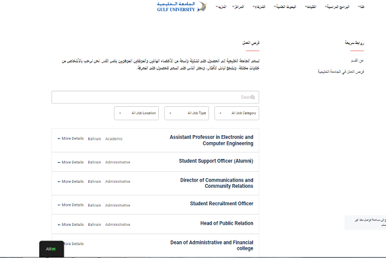Expand the All Job Location dropdown
Screen dimensions: 386x258
pos(136,113)
